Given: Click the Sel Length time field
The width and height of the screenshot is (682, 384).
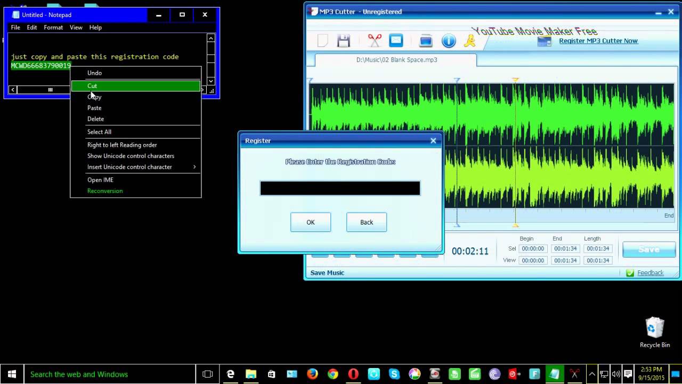Looking at the screenshot, I should (598, 249).
